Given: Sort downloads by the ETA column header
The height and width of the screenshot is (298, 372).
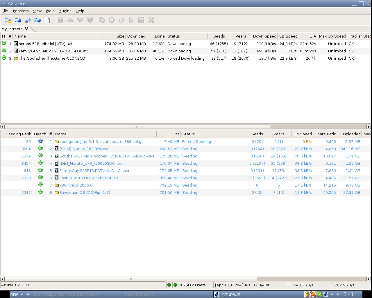Looking at the screenshot, I should pos(307,36).
